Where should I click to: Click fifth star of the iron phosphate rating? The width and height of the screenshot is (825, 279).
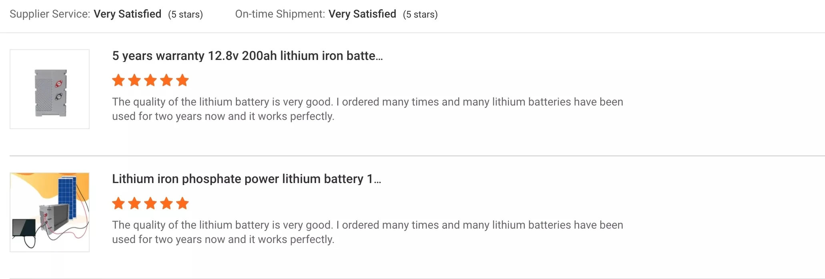point(182,203)
